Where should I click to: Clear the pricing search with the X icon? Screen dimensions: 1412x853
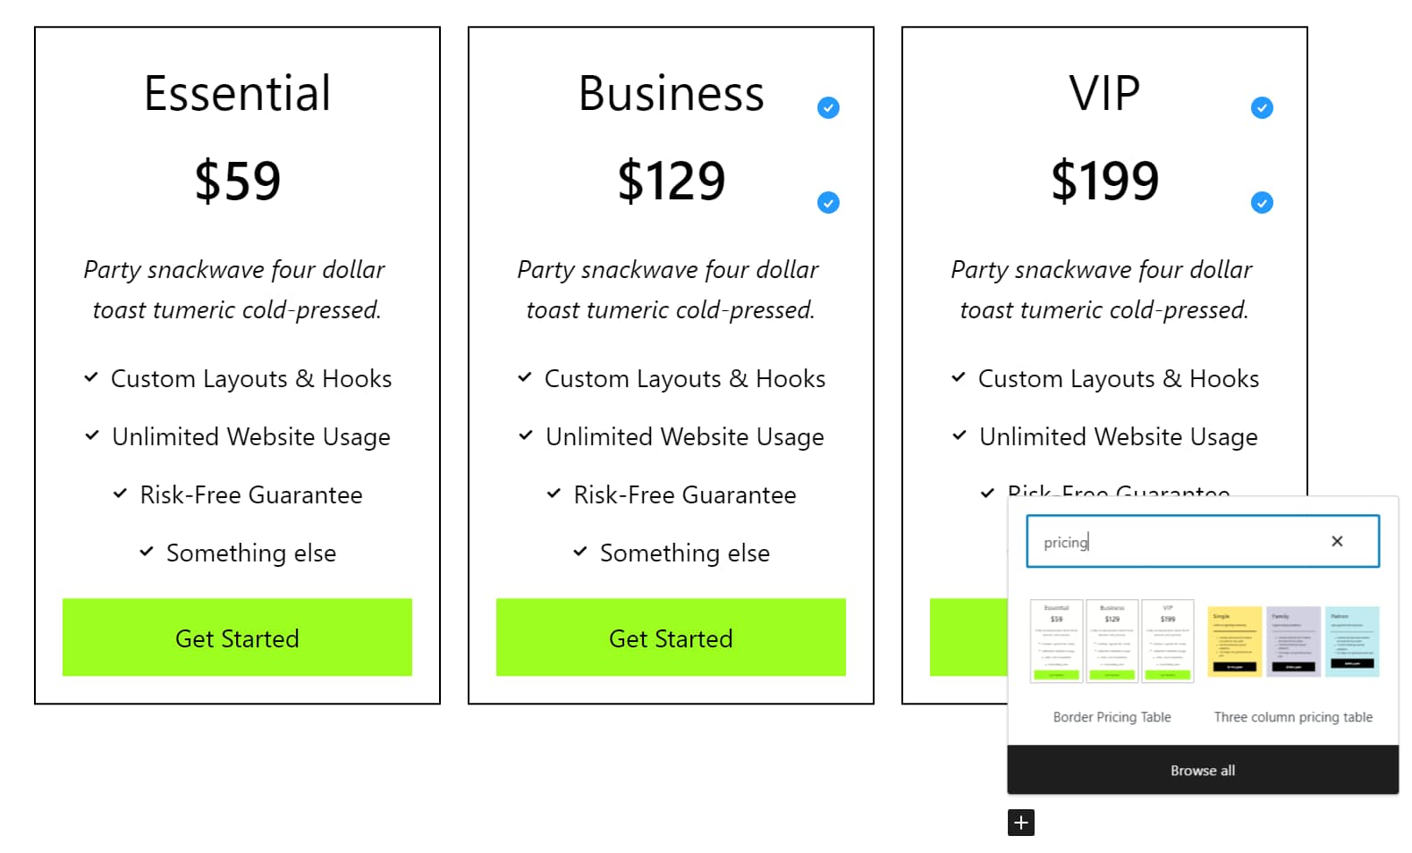1336,540
